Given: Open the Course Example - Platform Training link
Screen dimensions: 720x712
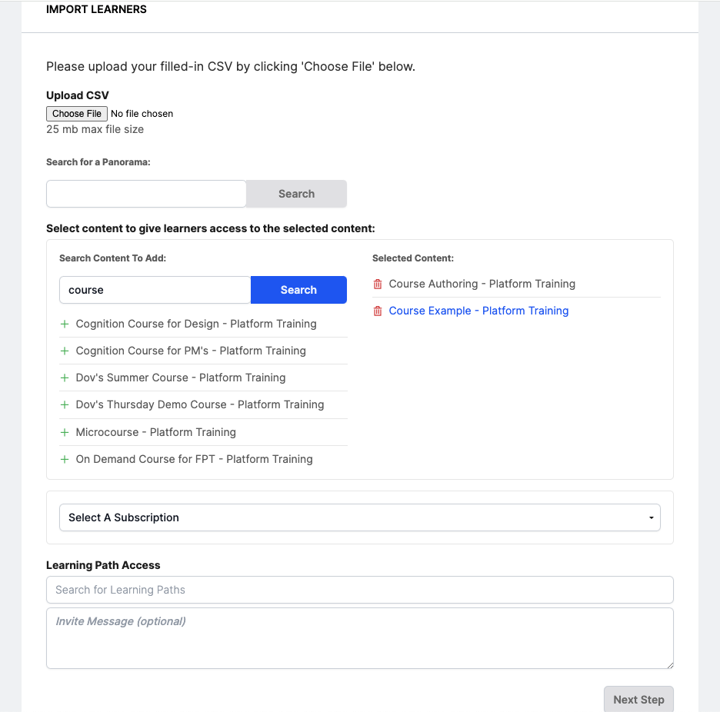Looking at the screenshot, I should 478,311.
